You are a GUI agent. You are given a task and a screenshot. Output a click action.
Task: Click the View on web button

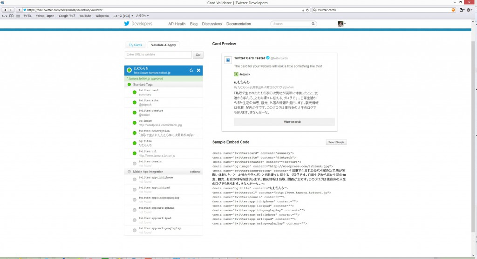click(284, 122)
